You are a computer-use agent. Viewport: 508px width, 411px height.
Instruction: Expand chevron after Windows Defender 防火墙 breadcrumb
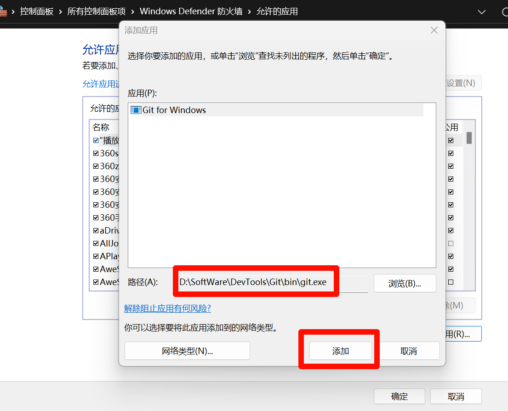249,12
